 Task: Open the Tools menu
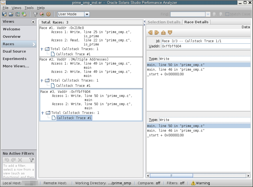point(29,8)
